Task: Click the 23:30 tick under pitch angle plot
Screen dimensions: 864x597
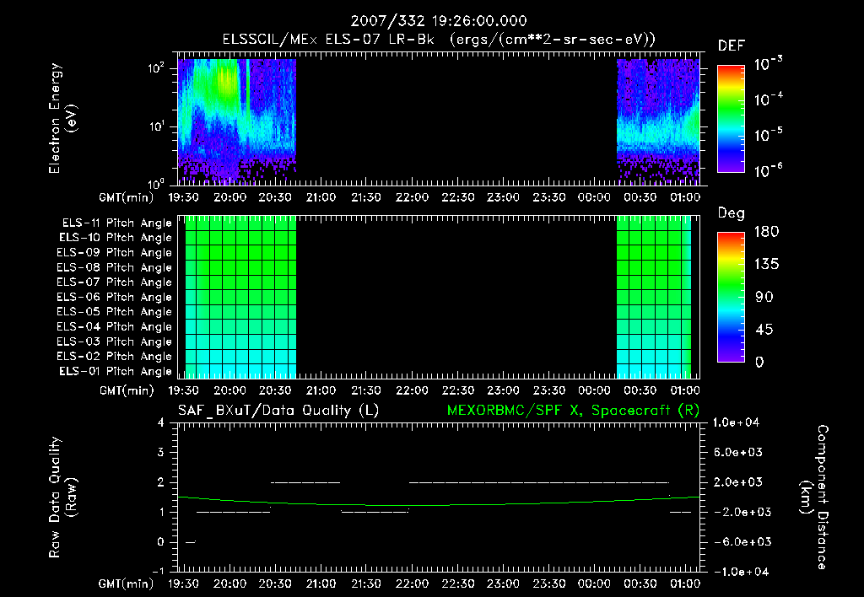Action: click(x=548, y=390)
